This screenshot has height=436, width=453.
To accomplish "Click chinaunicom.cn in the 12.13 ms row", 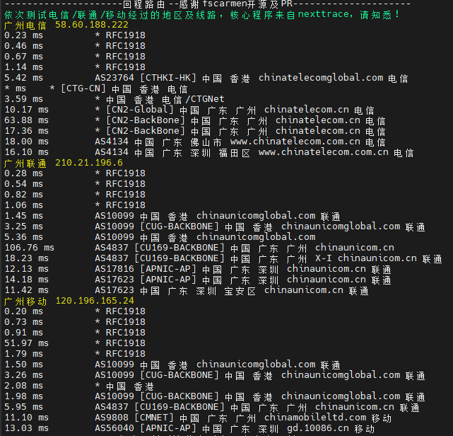I will point(326,269).
